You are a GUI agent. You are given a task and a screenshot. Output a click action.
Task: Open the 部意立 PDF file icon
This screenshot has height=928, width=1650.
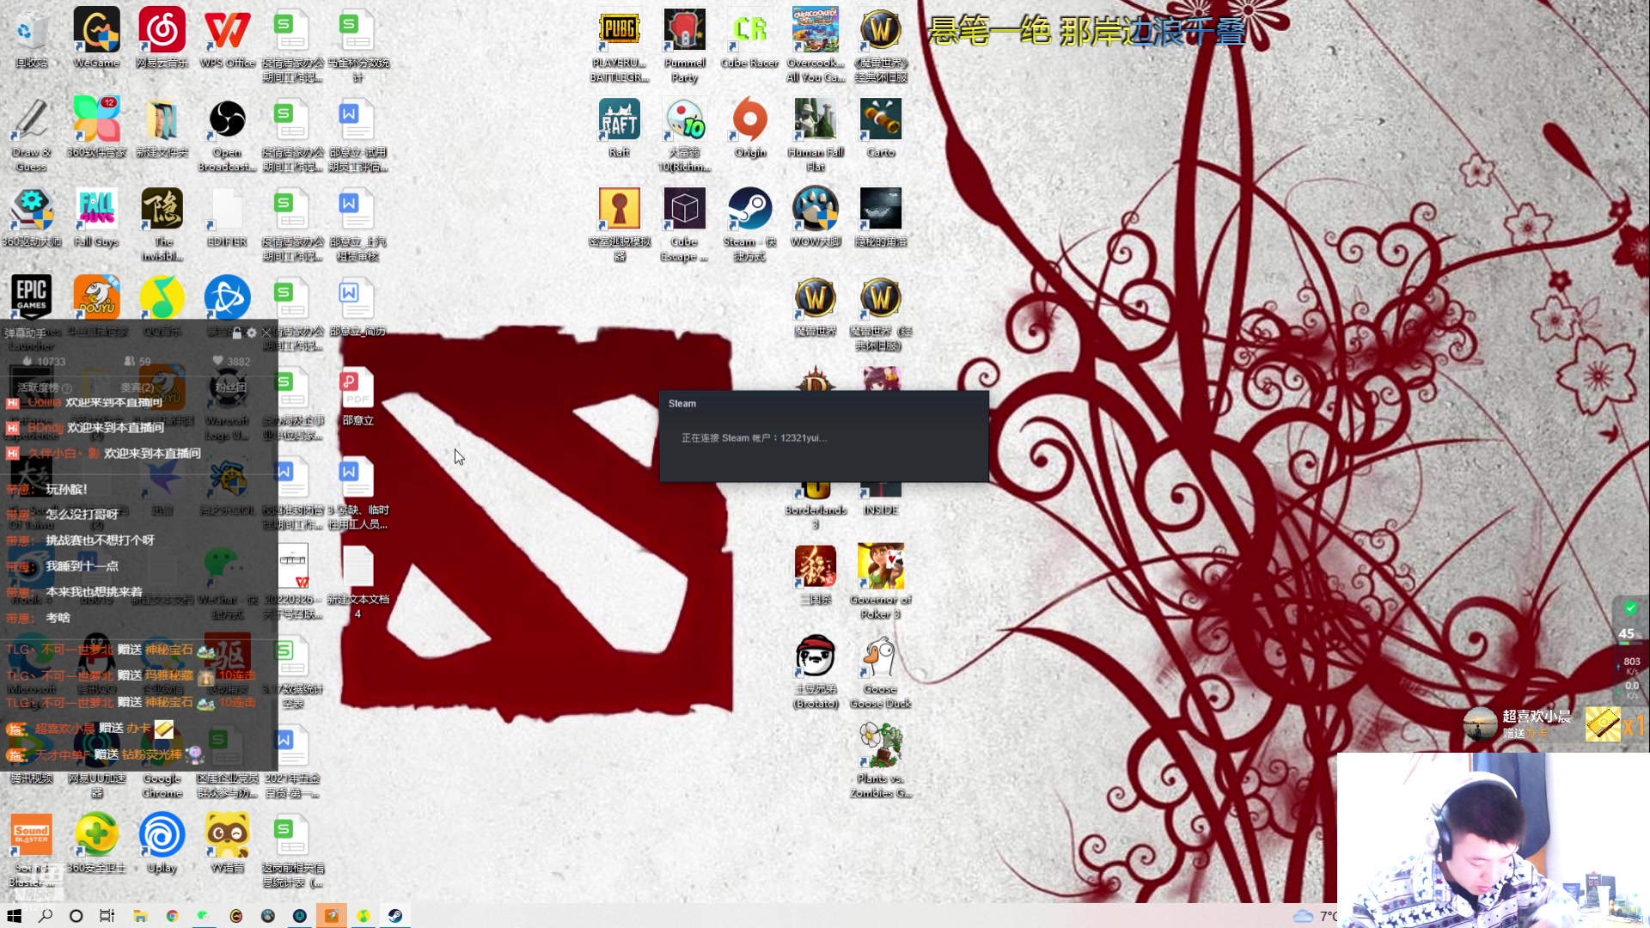pyautogui.click(x=357, y=396)
